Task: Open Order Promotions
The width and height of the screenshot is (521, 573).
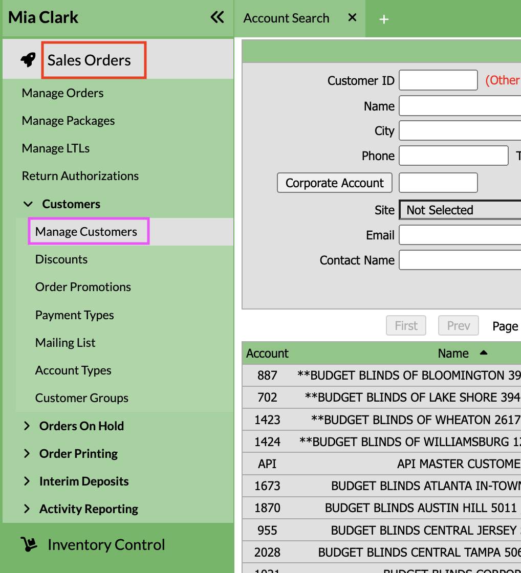Action: coord(83,287)
